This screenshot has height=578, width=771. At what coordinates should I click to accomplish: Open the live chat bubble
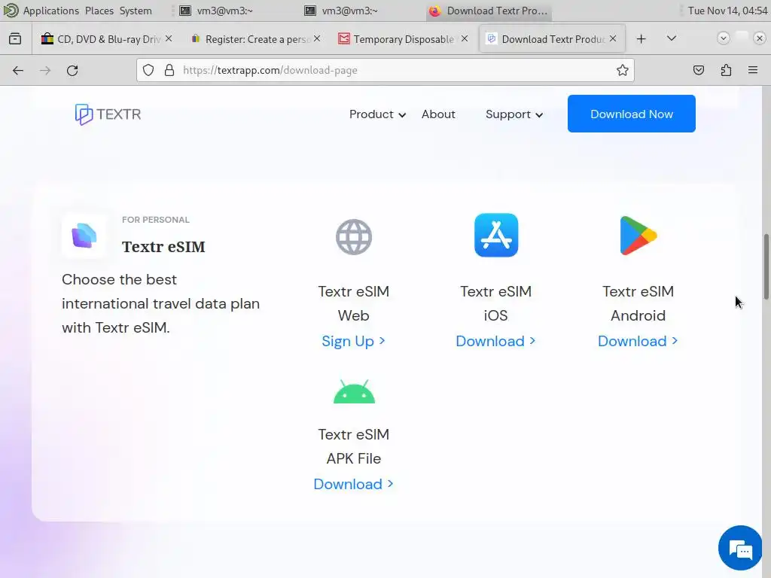(x=740, y=548)
